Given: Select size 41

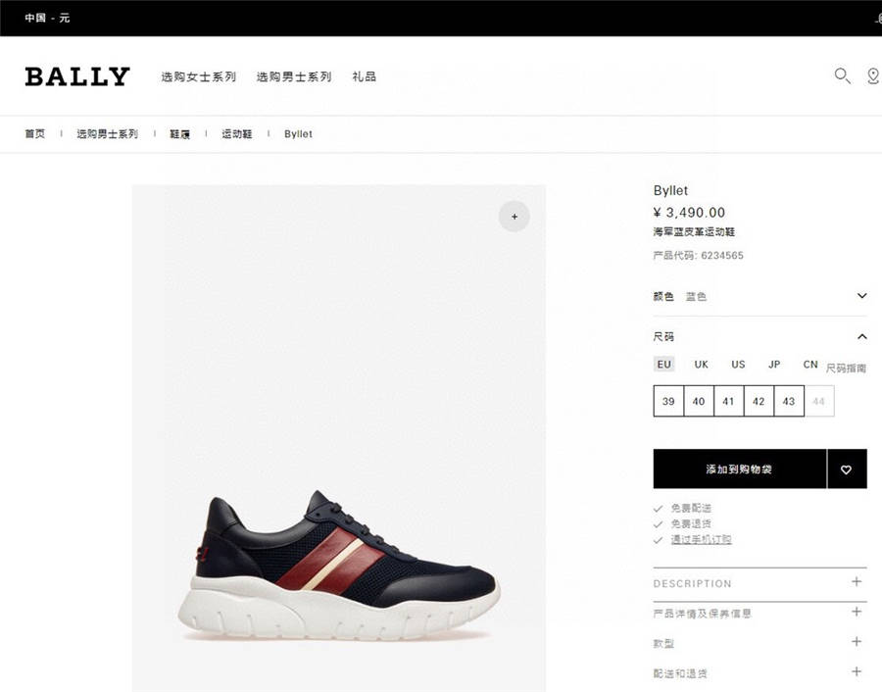Looking at the screenshot, I should click(728, 401).
